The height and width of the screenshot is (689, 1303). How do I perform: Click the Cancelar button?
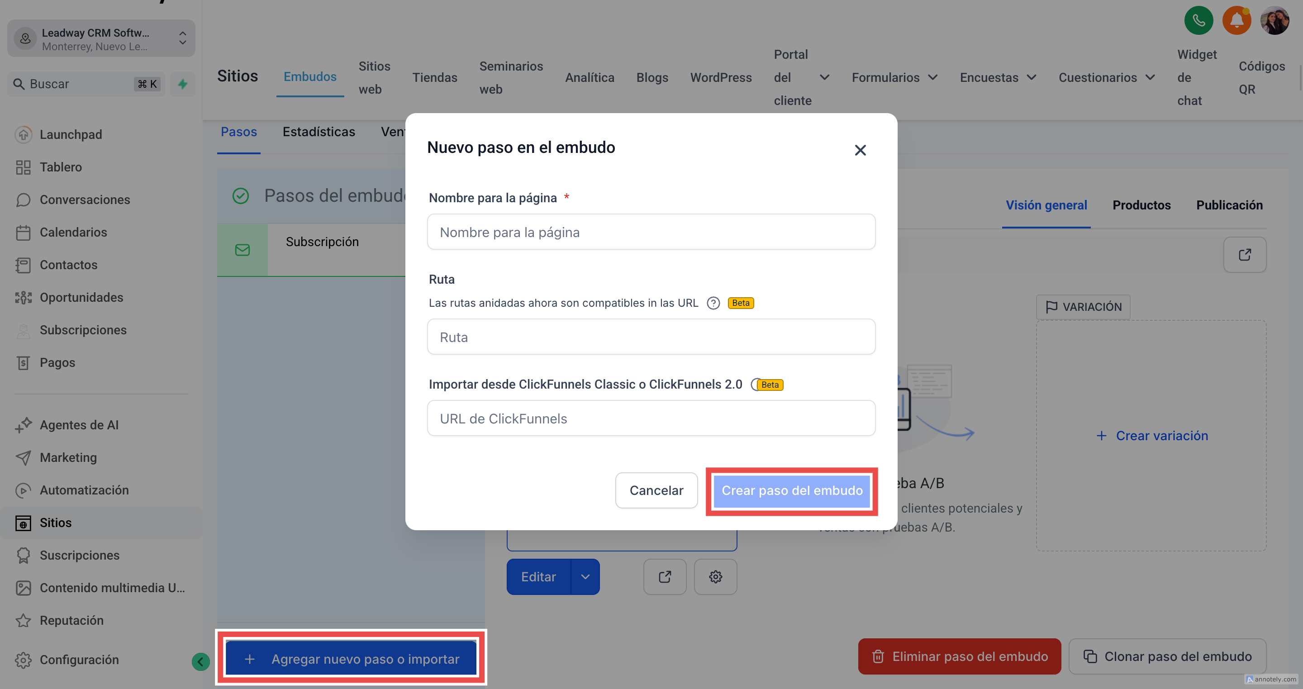[656, 490]
